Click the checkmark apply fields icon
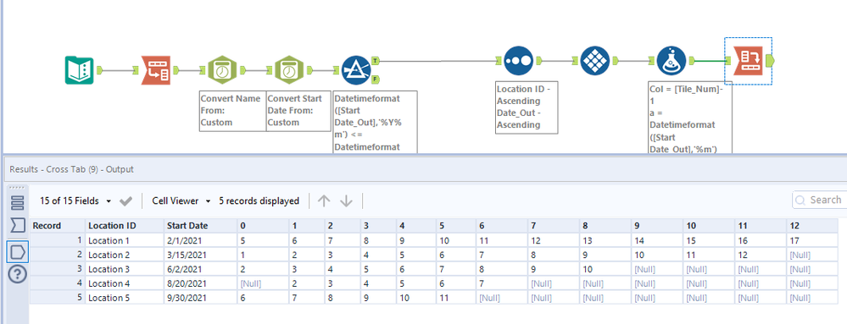The height and width of the screenshot is (324, 847). click(x=125, y=201)
